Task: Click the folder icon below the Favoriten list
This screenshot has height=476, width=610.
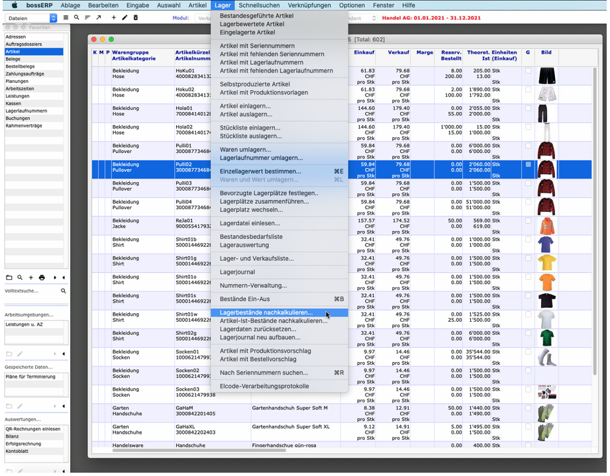Action: pyautogui.click(x=9, y=277)
